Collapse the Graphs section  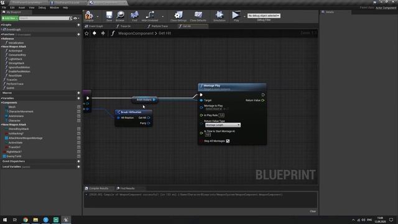click(1, 25)
